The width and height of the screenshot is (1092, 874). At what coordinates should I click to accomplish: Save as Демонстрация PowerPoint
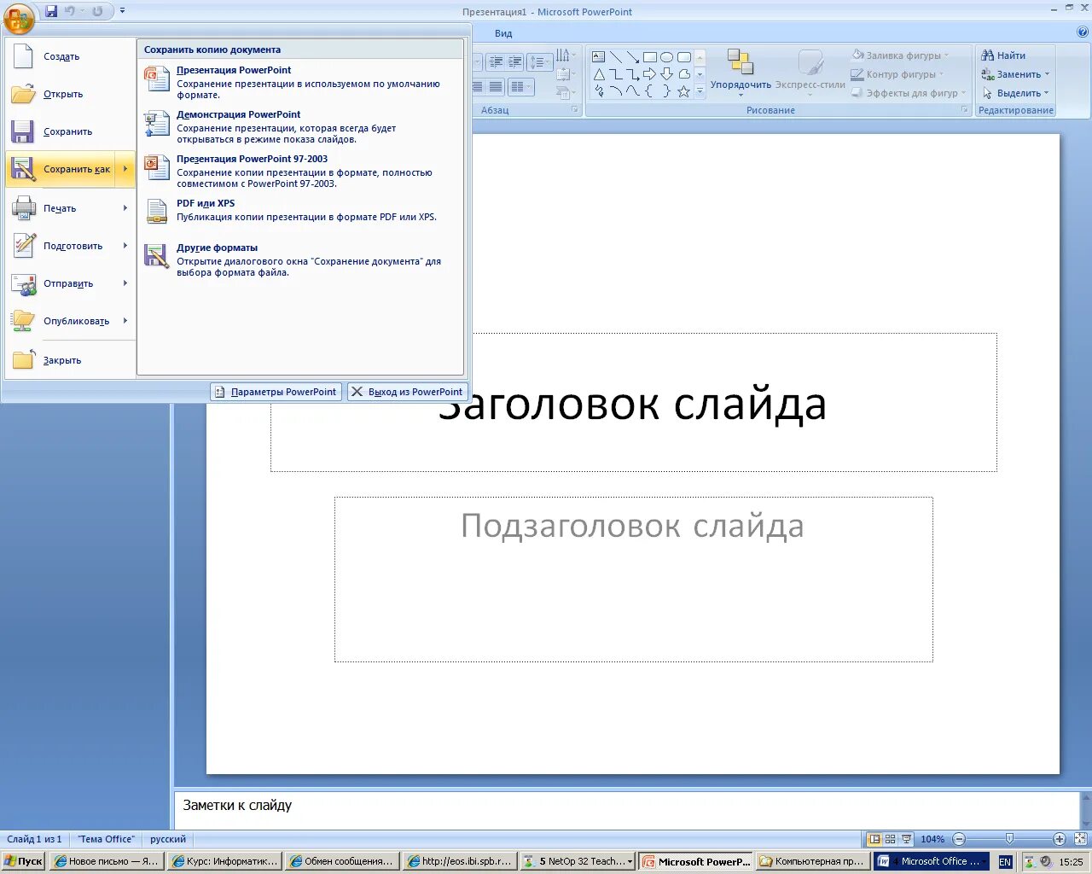(300, 126)
